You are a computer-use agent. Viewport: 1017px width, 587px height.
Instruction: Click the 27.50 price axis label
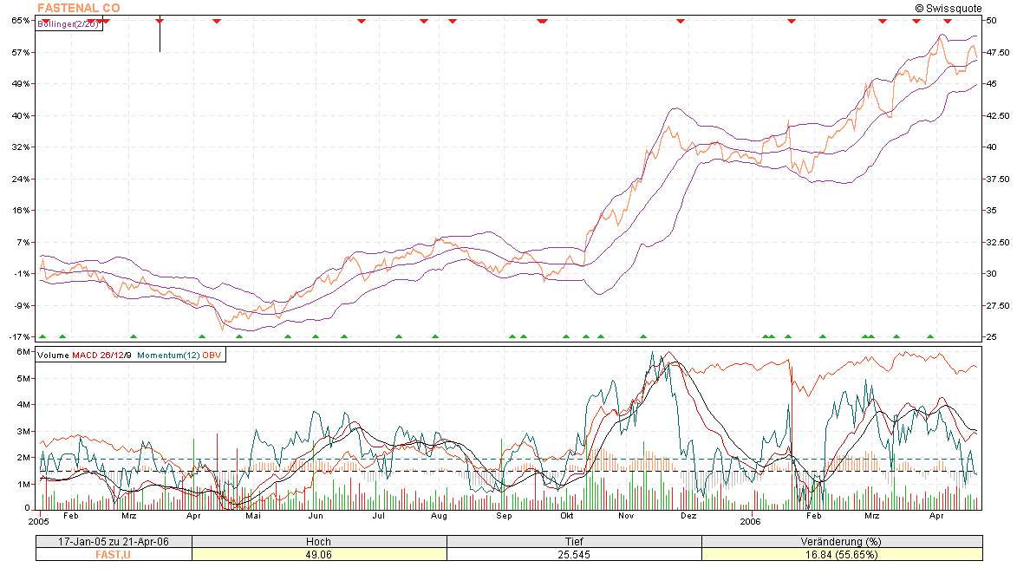tap(998, 305)
